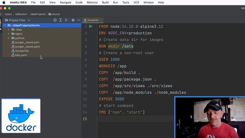This screenshot has height=138, width=245.
Task: Click the webcam video overlay
Action: [210, 117]
